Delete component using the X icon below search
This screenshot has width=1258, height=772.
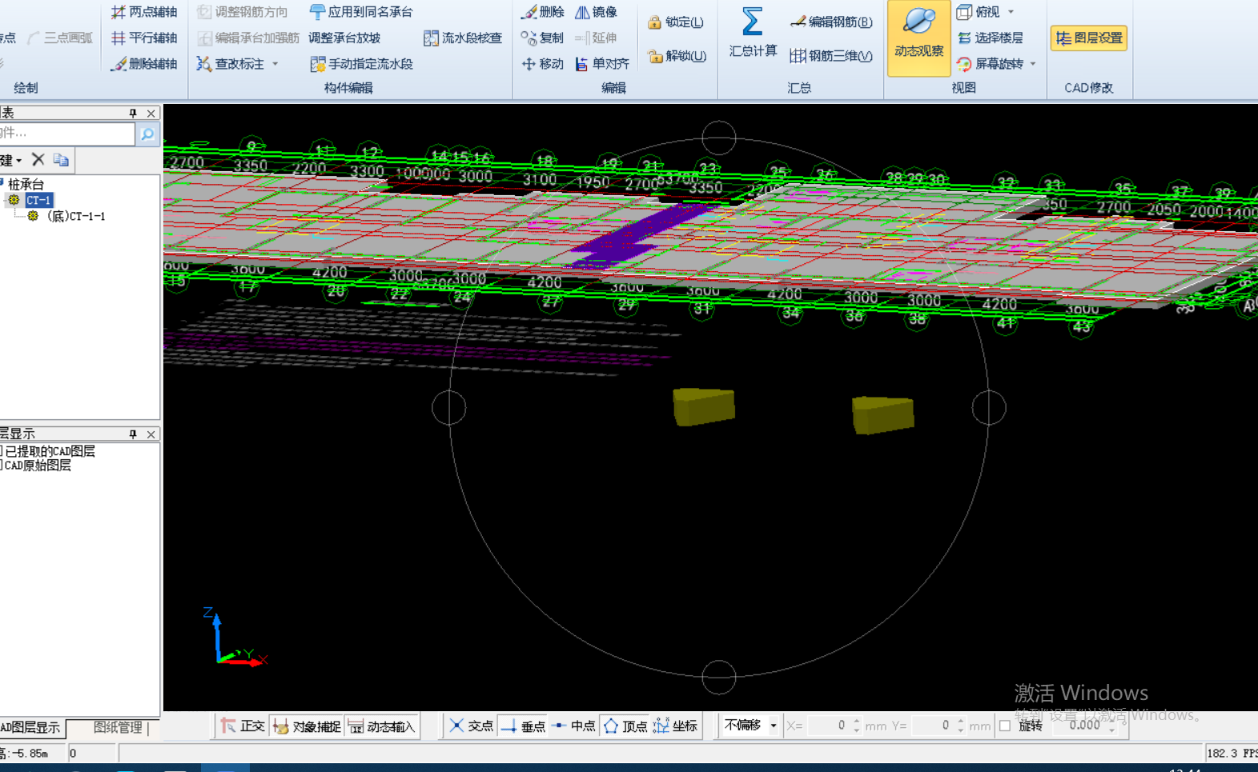point(38,160)
